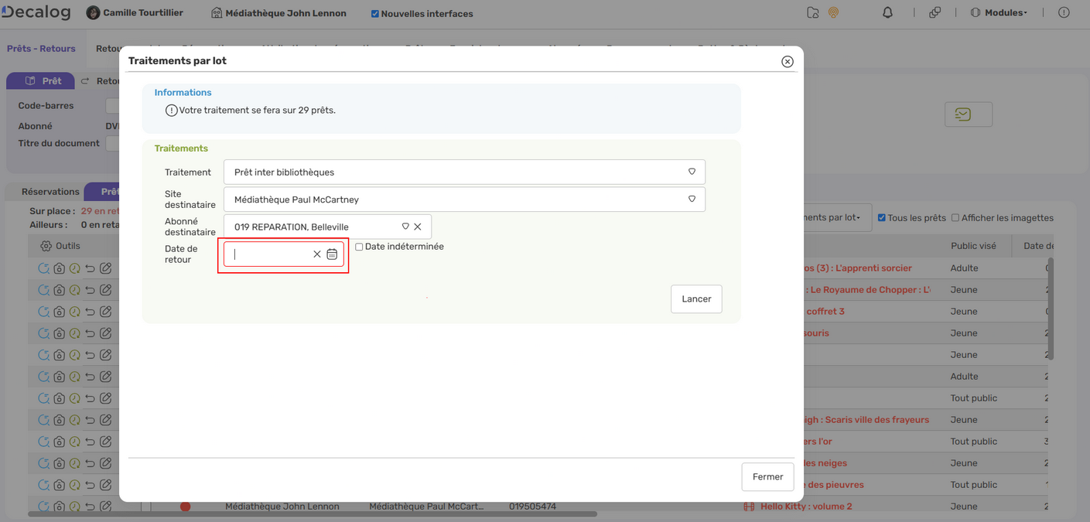This screenshot has height=522, width=1090.
Task: Open the snapshot camera icon on first loan row
Action: (x=60, y=268)
